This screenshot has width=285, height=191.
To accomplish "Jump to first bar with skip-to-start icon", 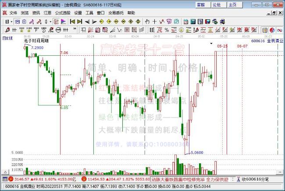I will pyautogui.click(x=72, y=22).
